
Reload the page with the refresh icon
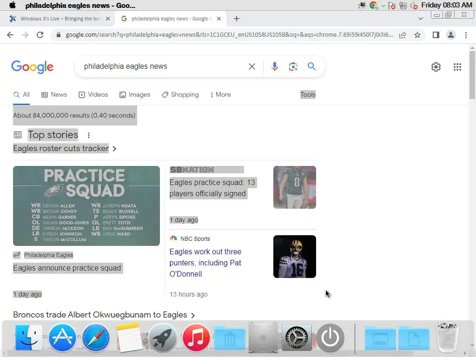click(40, 35)
